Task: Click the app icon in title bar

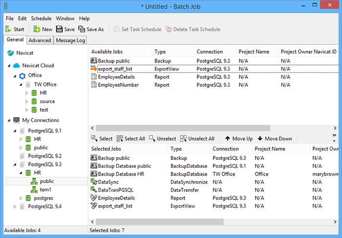Action: coord(6,6)
